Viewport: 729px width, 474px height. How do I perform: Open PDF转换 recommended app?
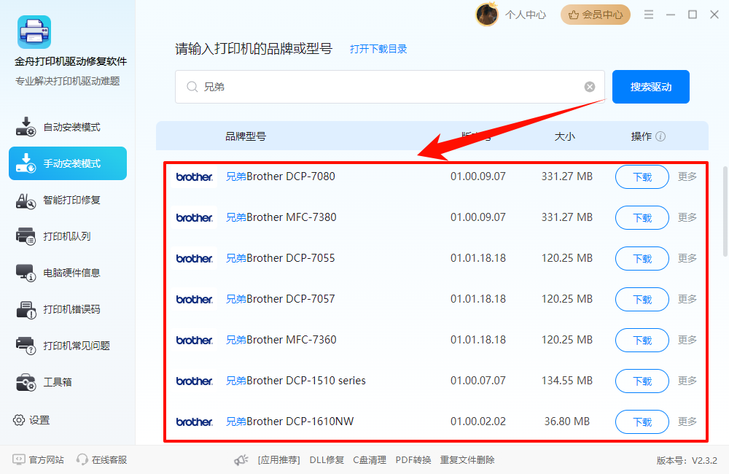tap(413, 460)
